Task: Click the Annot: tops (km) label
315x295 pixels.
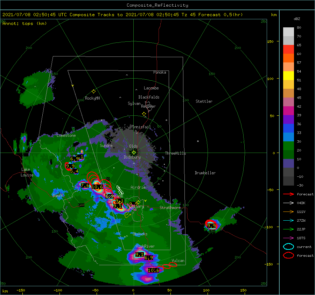Action: pos(24,24)
